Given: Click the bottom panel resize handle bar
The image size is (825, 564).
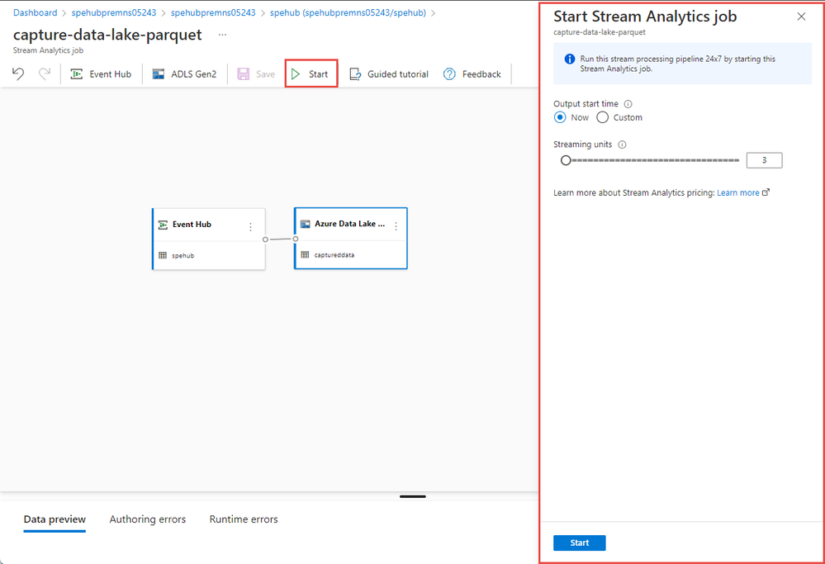Looking at the screenshot, I should coord(413,496).
